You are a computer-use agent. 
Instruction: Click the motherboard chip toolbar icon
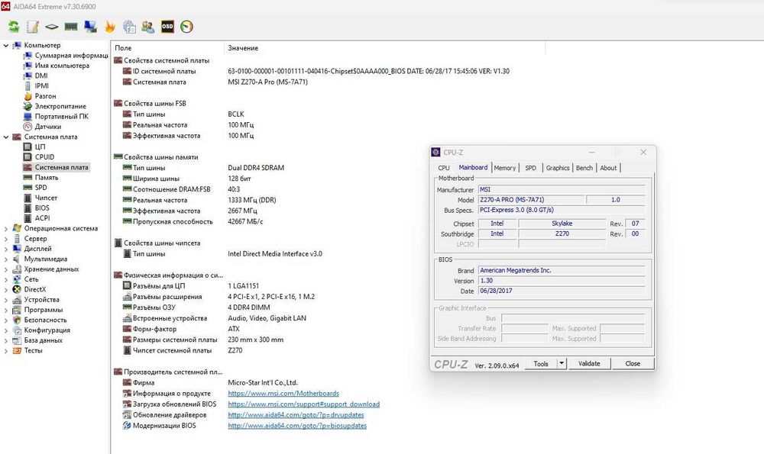[x=52, y=27]
